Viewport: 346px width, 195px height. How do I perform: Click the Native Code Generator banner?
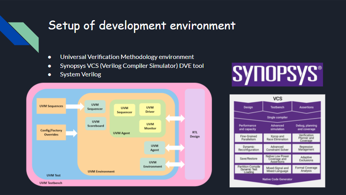point(278,179)
